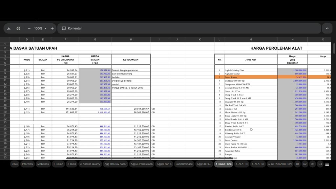Click the Vibratory Roller 5-8 T. cell
Image resolution: width=336 pixels, height=189 pixels.
click(251, 133)
